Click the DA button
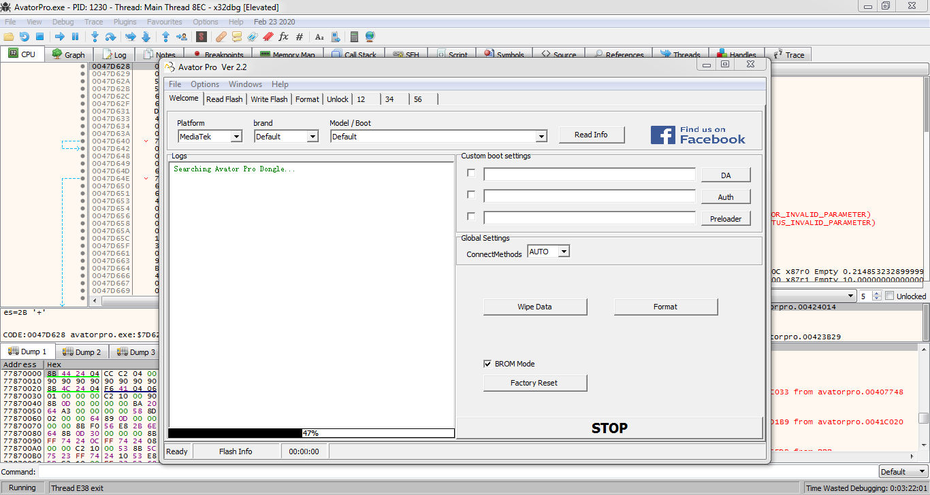The height and width of the screenshot is (495, 930). pyautogui.click(x=726, y=175)
